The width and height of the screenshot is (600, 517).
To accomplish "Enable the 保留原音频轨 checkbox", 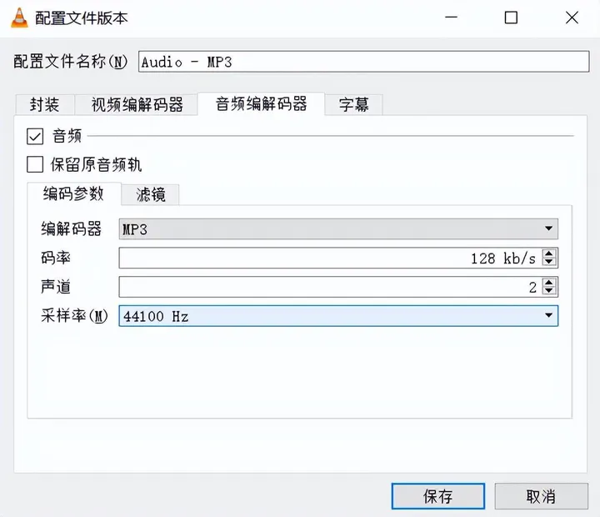I will tap(35, 164).
